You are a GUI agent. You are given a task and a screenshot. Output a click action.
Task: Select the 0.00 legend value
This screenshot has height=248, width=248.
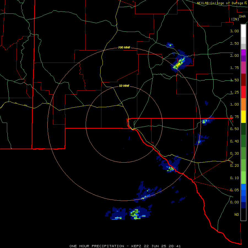pyautogui.click(x=234, y=202)
